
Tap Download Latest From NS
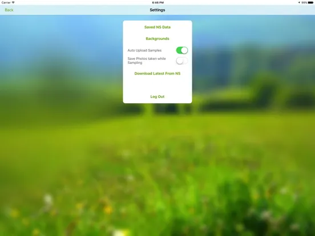[x=157, y=74]
